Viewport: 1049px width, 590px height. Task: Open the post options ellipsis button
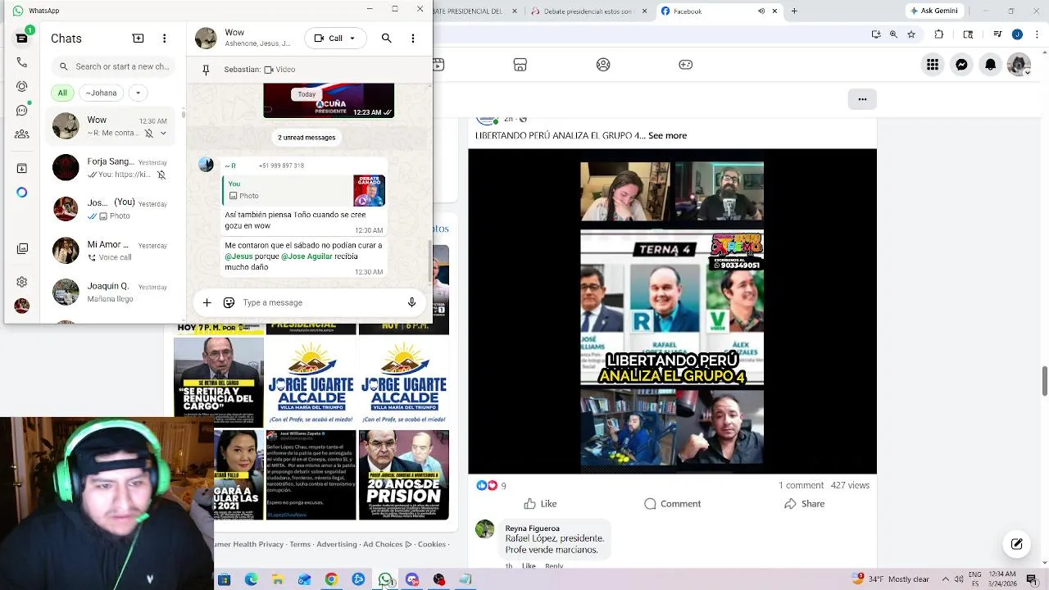click(x=862, y=99)
